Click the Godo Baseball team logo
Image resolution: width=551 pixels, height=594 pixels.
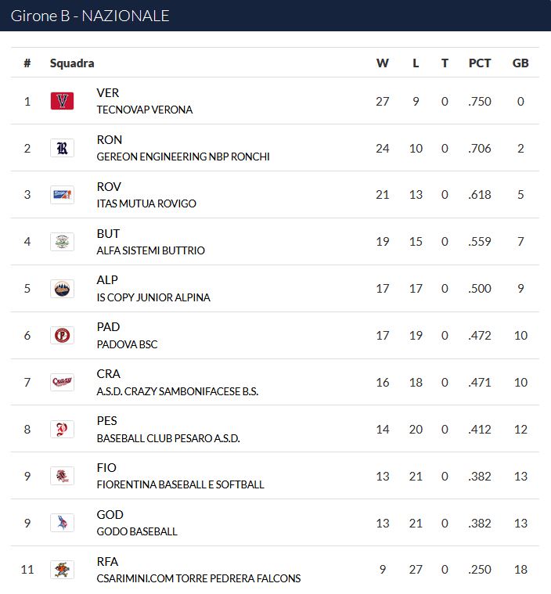coord(62,523)
